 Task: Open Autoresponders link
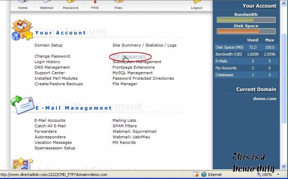click(50, 137)
